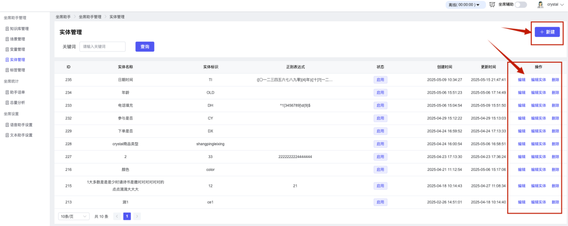This screenshot has width=568, height=226.
Task: Toggle 启用 status for 日期时间 entity
Action: point(380,80)
